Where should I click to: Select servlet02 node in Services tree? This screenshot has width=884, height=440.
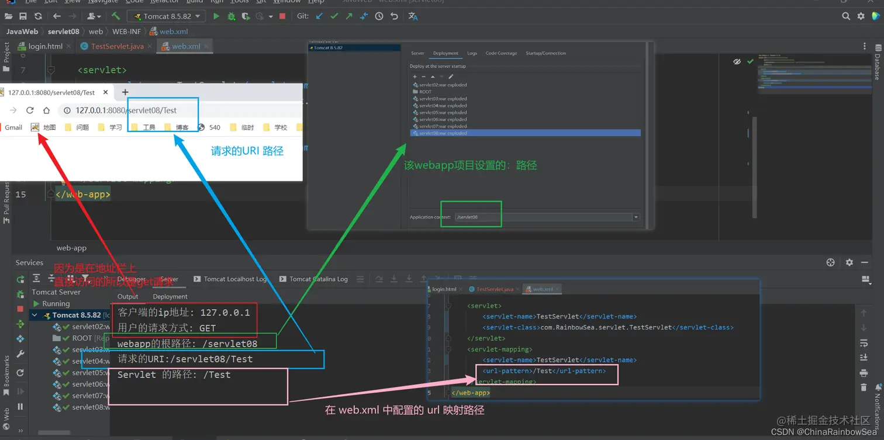click(x=82, y=327)
